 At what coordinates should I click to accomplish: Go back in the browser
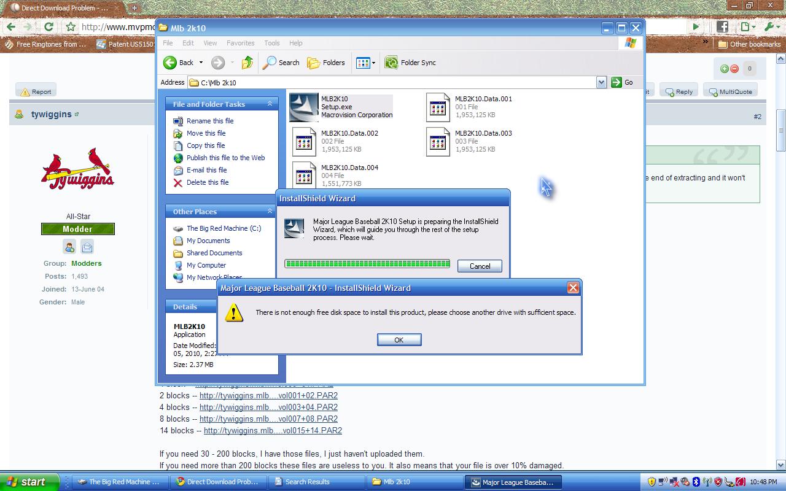(x=10, y=26)
